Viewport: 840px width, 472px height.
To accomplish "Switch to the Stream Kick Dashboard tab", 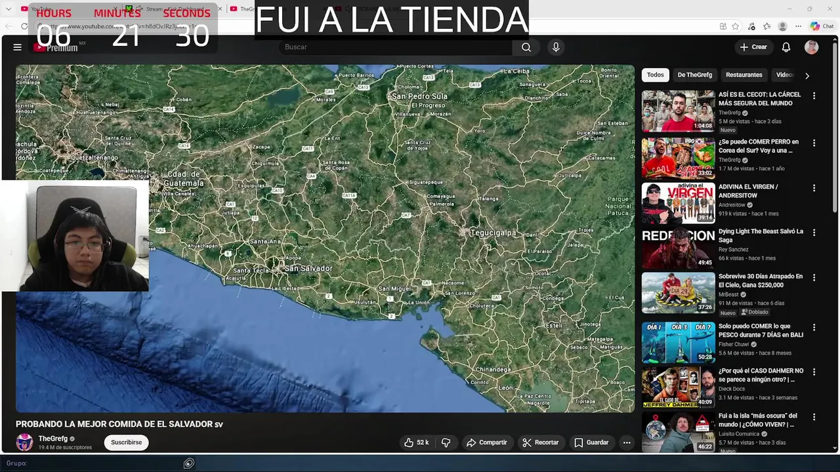I will tap(172, 9).
